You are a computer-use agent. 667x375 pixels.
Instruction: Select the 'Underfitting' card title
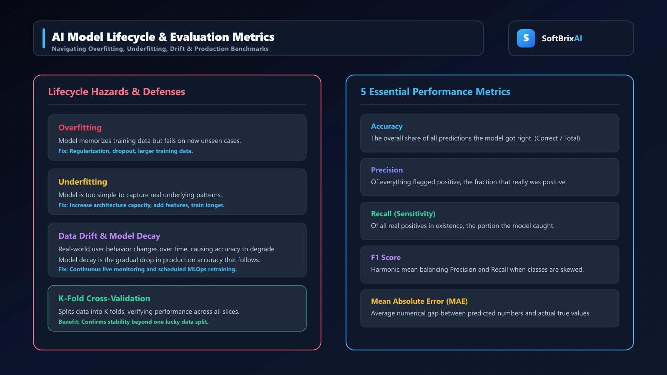pos(83,182)
